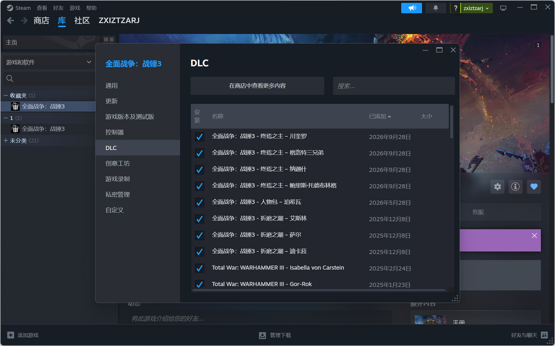Select 通用 in properties sidebar

click(x=138, y=86)
